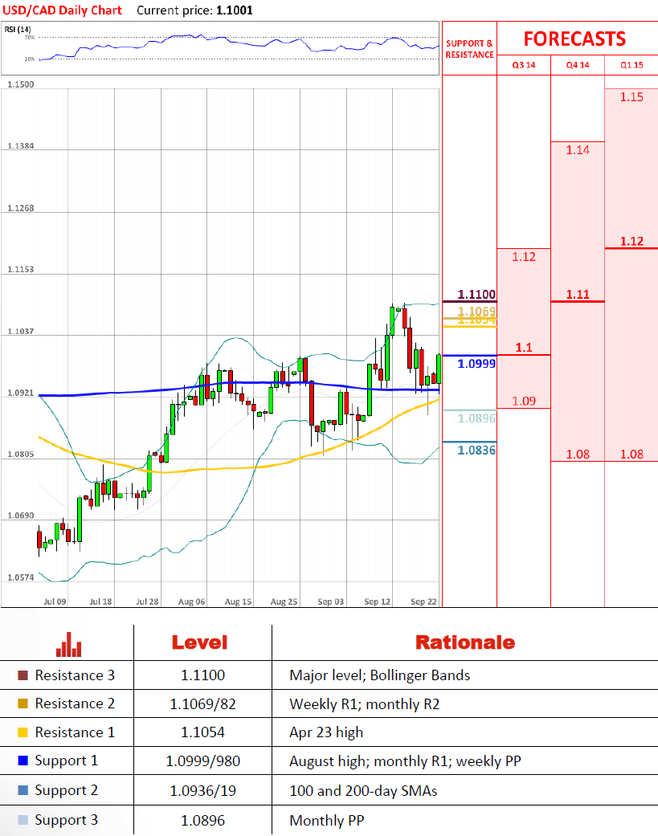Click the RSI (14) indicator label
The height and width of the screenshot is (836, 658).
coord(18,30)
